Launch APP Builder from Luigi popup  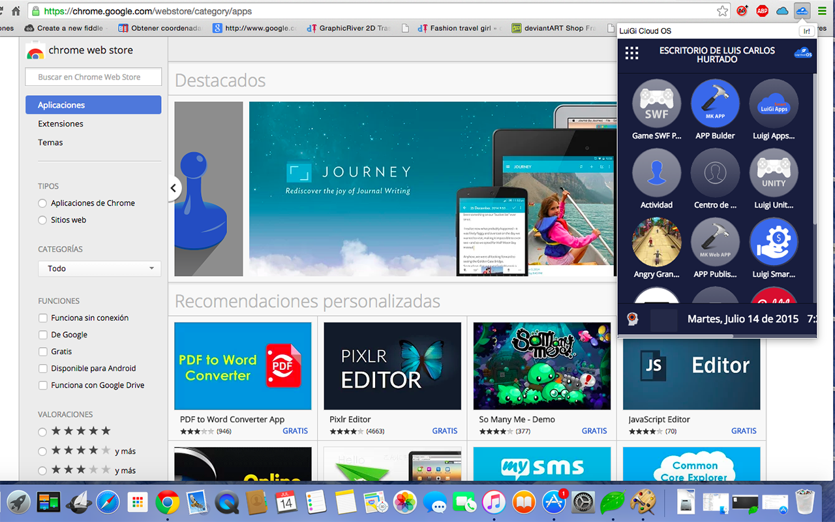click(x=715, y=104)
